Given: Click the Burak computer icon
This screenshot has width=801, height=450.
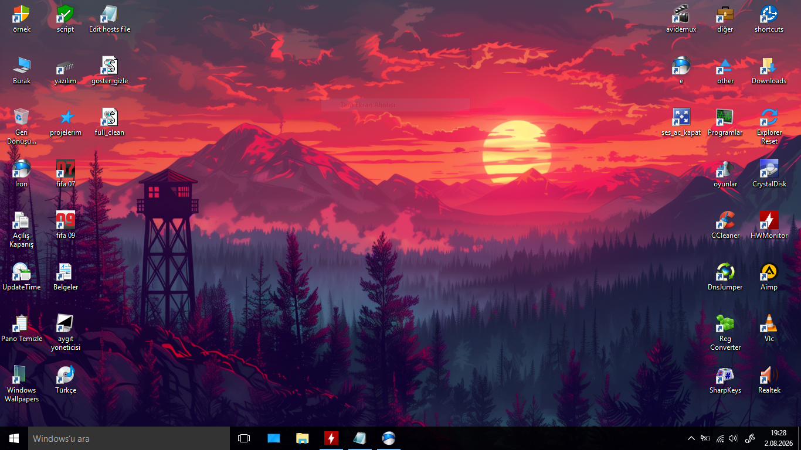Looking at the screenshot, I should point(22,70).
